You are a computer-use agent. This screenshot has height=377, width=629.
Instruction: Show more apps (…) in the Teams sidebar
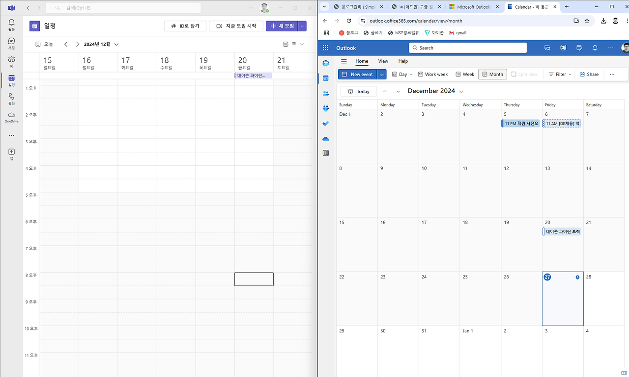coord(11,136)
